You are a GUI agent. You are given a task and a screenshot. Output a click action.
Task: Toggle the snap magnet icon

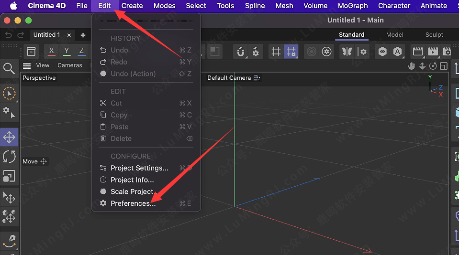click(x=240, y=52)
